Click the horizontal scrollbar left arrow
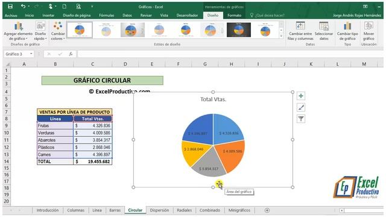This screenshot has height=217, width=386. (342, 210)
